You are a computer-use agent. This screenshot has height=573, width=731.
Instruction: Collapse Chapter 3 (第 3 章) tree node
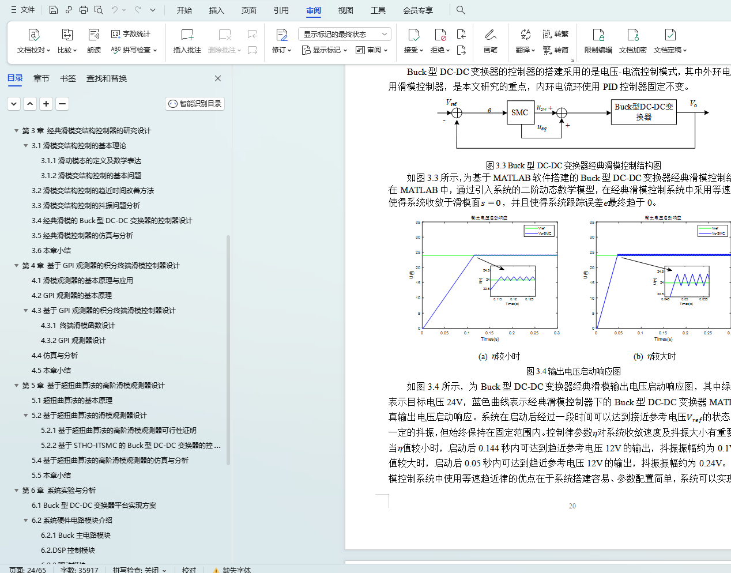coord(17,131)
